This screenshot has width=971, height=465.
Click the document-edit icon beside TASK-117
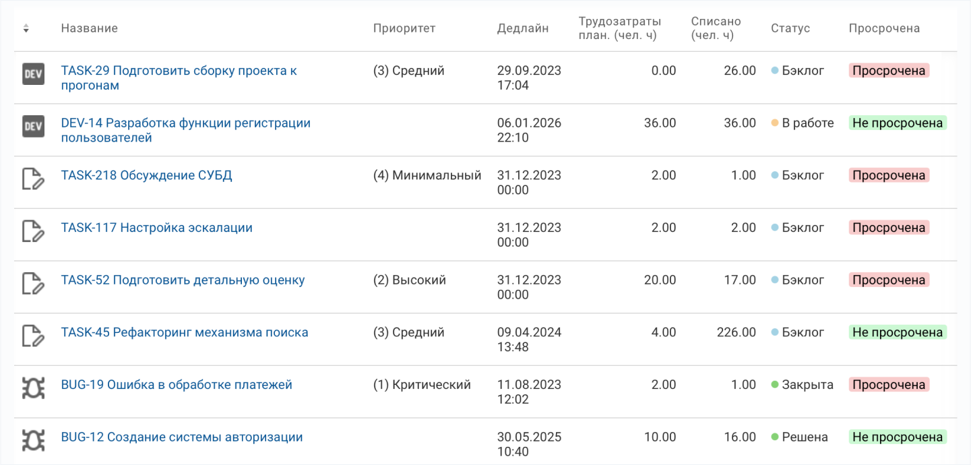tap(33, 231)
